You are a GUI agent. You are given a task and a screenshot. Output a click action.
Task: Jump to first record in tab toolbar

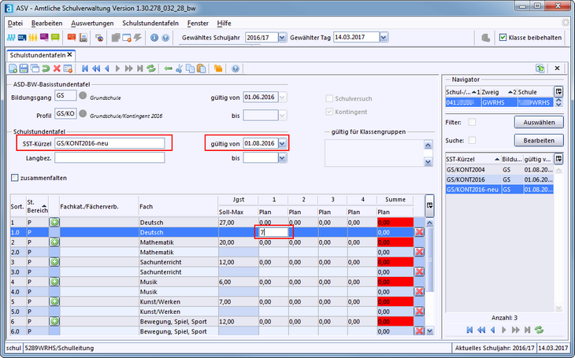(x=85, y=69)
